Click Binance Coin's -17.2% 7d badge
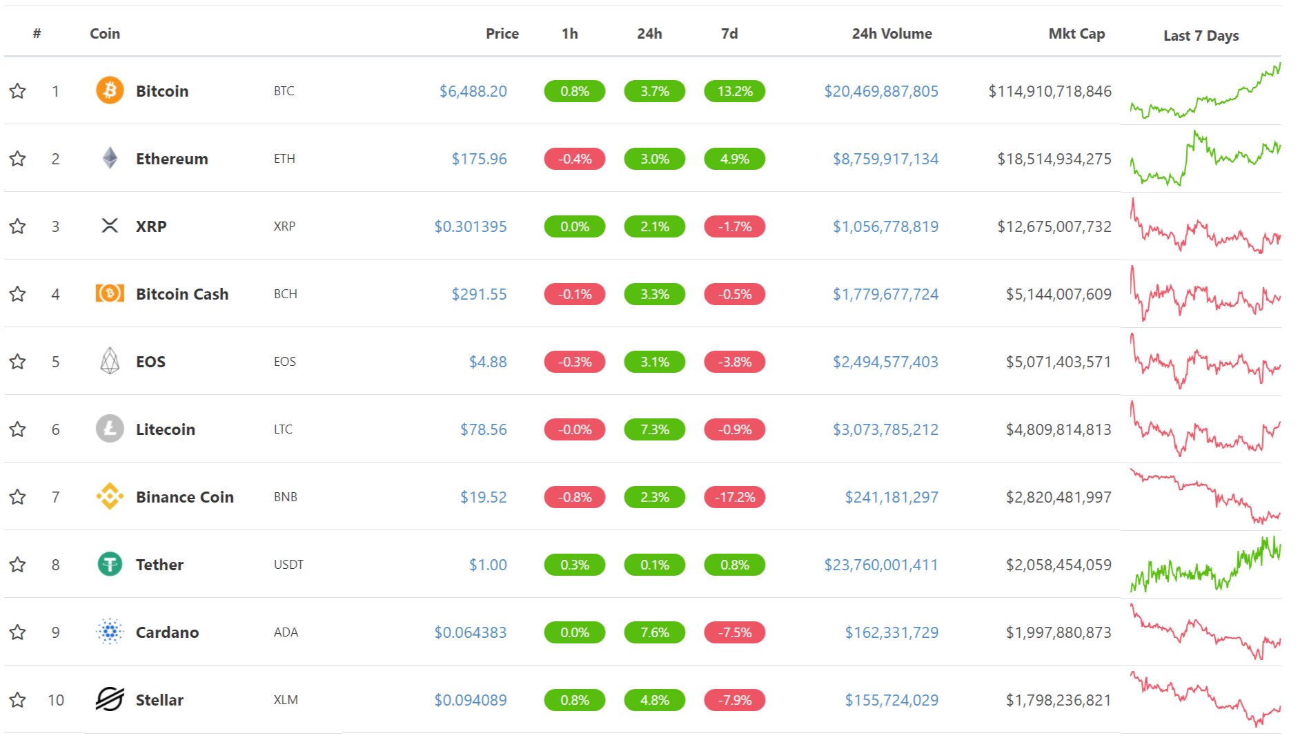Image resolution: width=1300 pixels, height=738 pixels. point(735,497)
